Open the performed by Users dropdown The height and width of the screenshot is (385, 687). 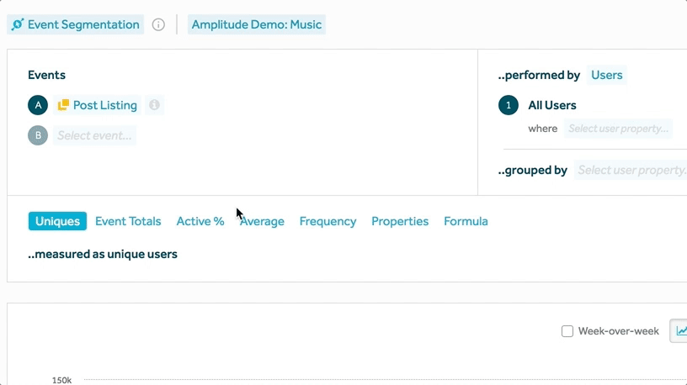point(606,75)
